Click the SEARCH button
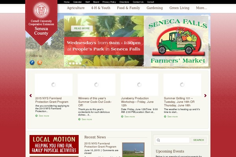 click(x=199, y=140)
